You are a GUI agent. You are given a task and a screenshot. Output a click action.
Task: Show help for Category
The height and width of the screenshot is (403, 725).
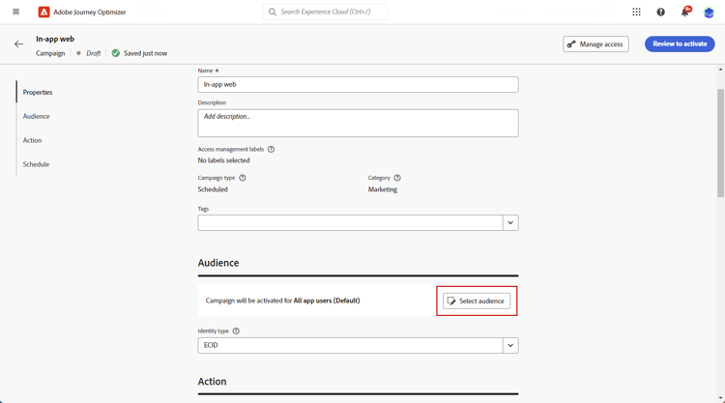tap(397, 178)
